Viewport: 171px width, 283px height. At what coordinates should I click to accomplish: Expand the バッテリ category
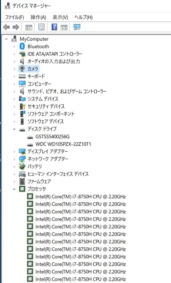click(x=14, y=167)
